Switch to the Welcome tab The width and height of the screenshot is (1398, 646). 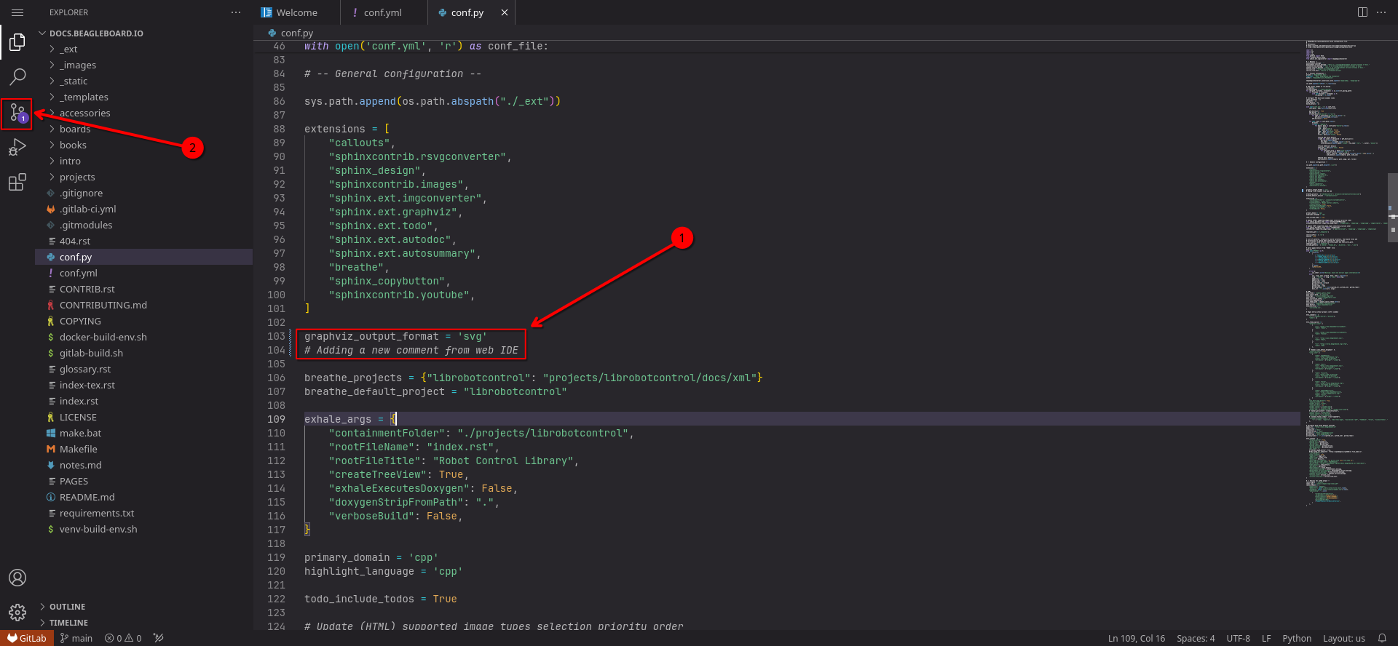[x=296, y=12]
